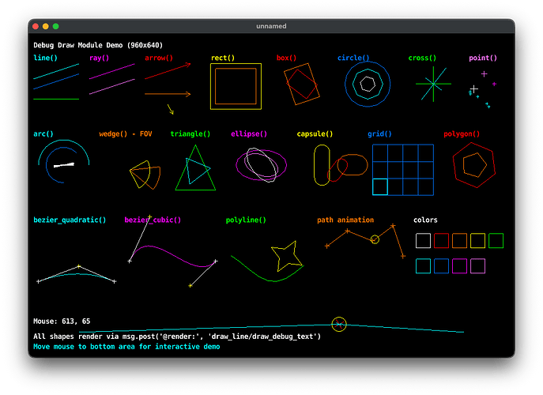Click the 'line()' label
This screenshot has height=395, width=543.
(45, 58)
